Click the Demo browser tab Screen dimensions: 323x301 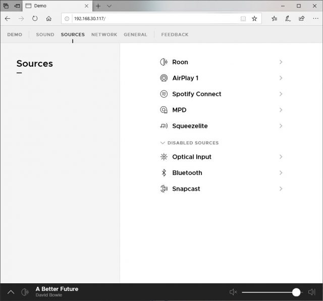[x=58, y=6]
